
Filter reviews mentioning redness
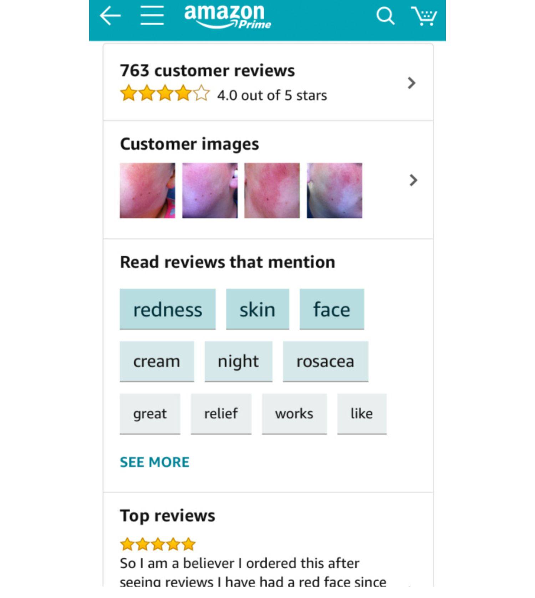click(168, 309)
